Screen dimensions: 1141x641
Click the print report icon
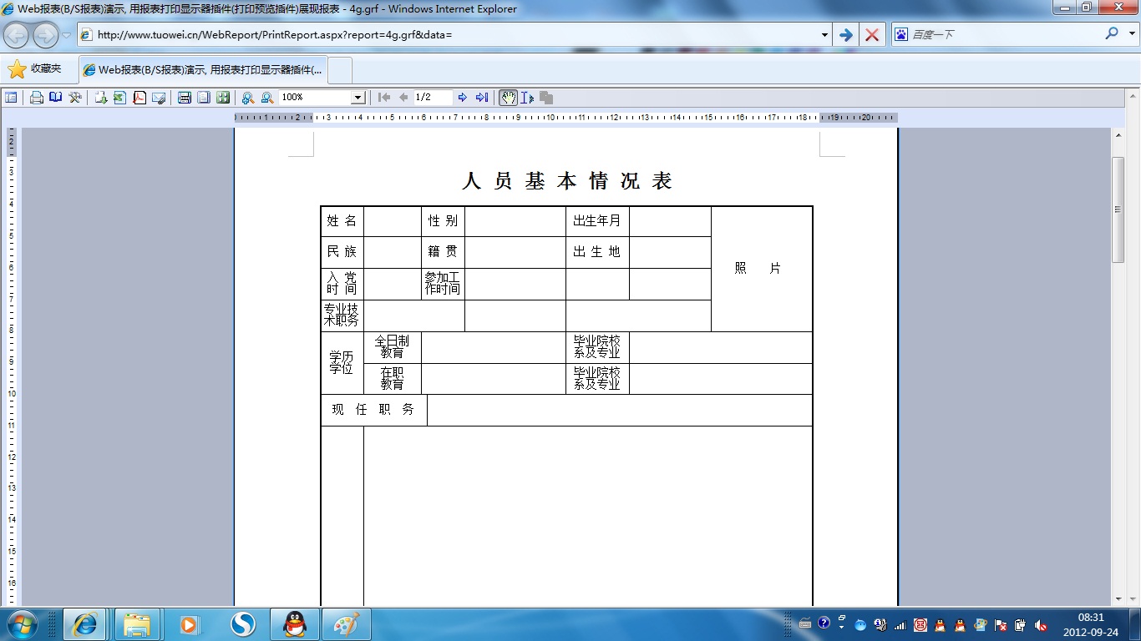tap(37, 98)
